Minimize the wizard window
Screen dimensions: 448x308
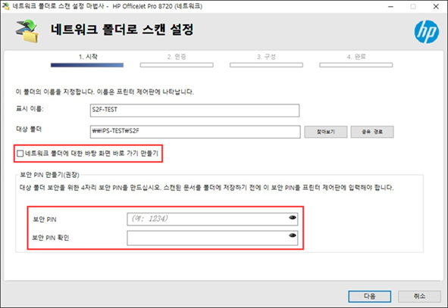click(x=390, y=6)
